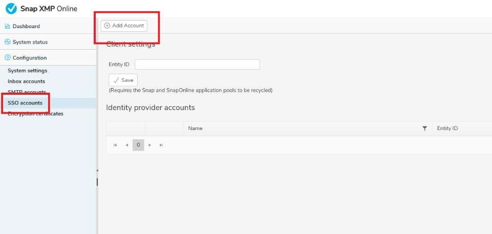Sort by Entity ID column header
The width and height of the screenshot is (492, 234).
pyautogui.click(x=447, y=129)
